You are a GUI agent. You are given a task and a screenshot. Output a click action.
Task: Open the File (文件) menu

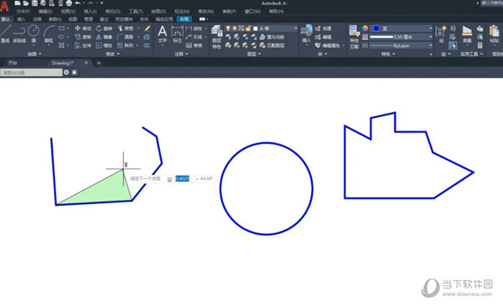[x=23, y=12]
